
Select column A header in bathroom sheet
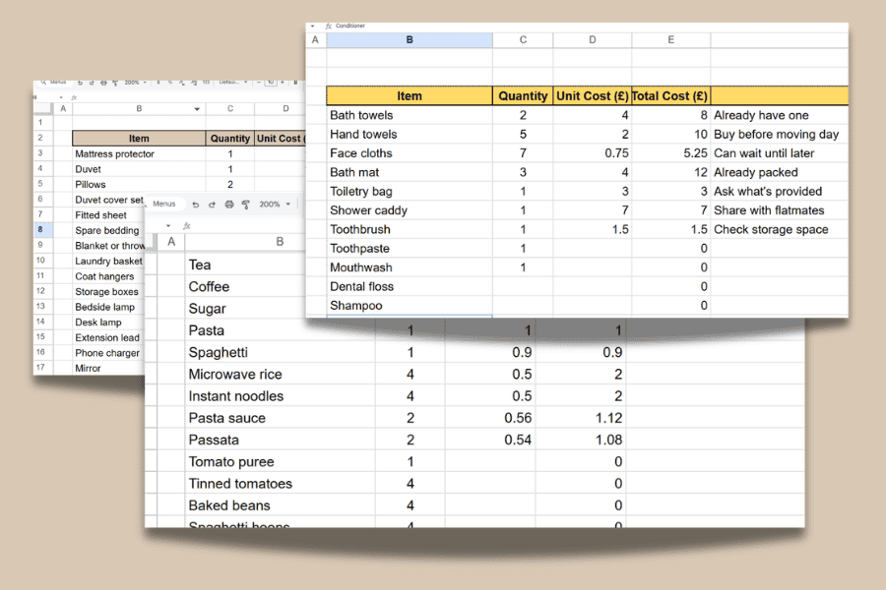pos(315,40)
